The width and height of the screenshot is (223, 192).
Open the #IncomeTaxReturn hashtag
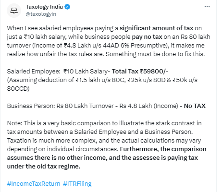(34, 183)
